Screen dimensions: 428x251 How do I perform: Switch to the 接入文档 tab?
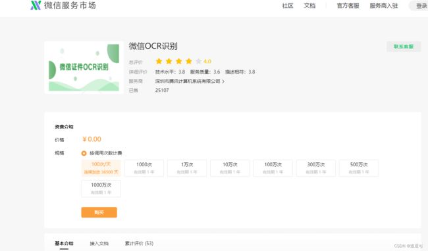click(99, 243)
